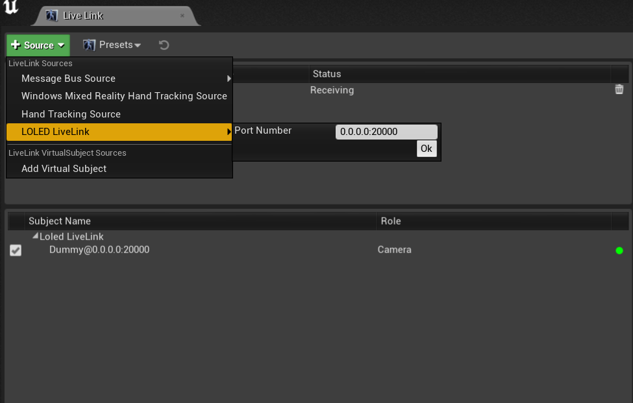Choose Message Bus Source menu entry
Image resolution: width=633 pixels, height=403 pixels.
click(x=119, y=79)
